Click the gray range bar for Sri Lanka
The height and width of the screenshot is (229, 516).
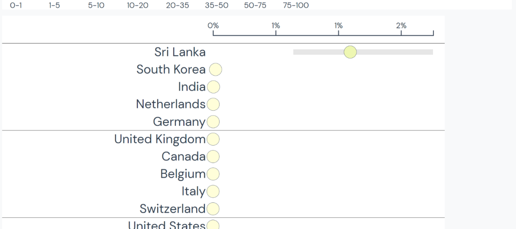(x=399, y=52)
